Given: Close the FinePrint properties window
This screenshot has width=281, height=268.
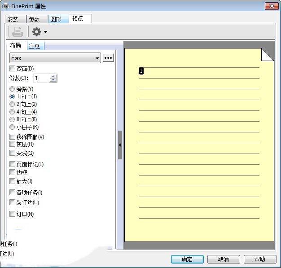Looking at the screenshot, I should point(272,6).
